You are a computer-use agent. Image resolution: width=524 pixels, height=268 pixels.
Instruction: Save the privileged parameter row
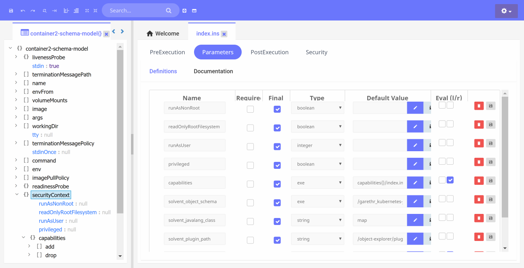click(x=490, y=162)
